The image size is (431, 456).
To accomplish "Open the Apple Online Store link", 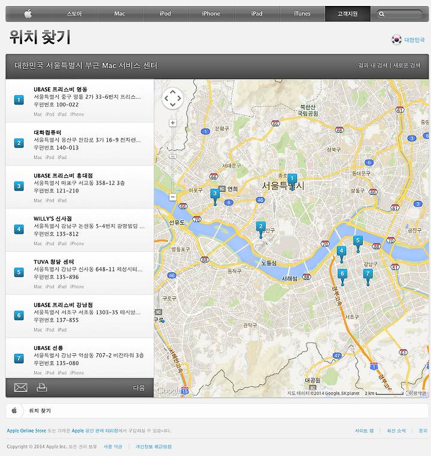I will 26,431.
